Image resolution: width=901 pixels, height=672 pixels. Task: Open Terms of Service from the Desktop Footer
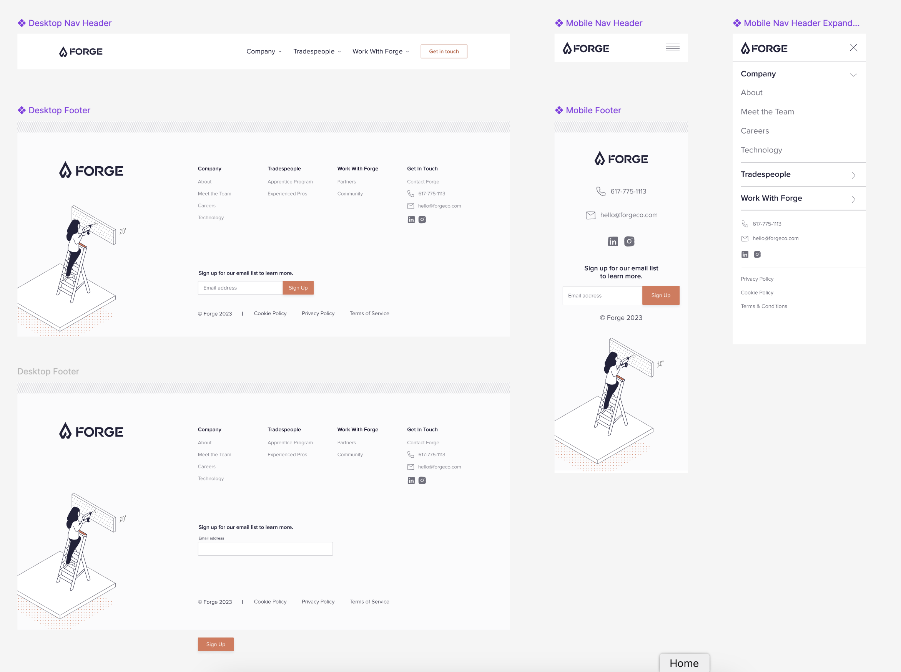click(x=369, y=313)
